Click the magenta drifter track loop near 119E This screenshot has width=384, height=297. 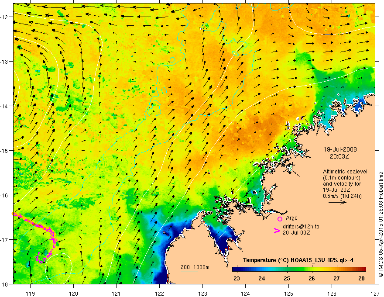(43, 257)
